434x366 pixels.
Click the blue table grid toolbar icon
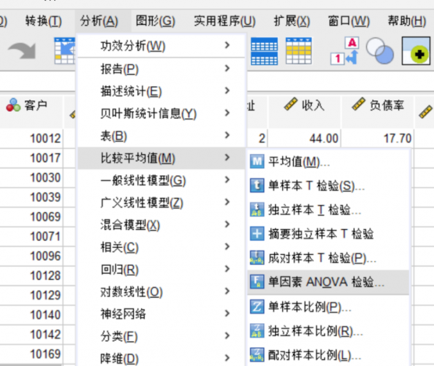coord(264,52)
